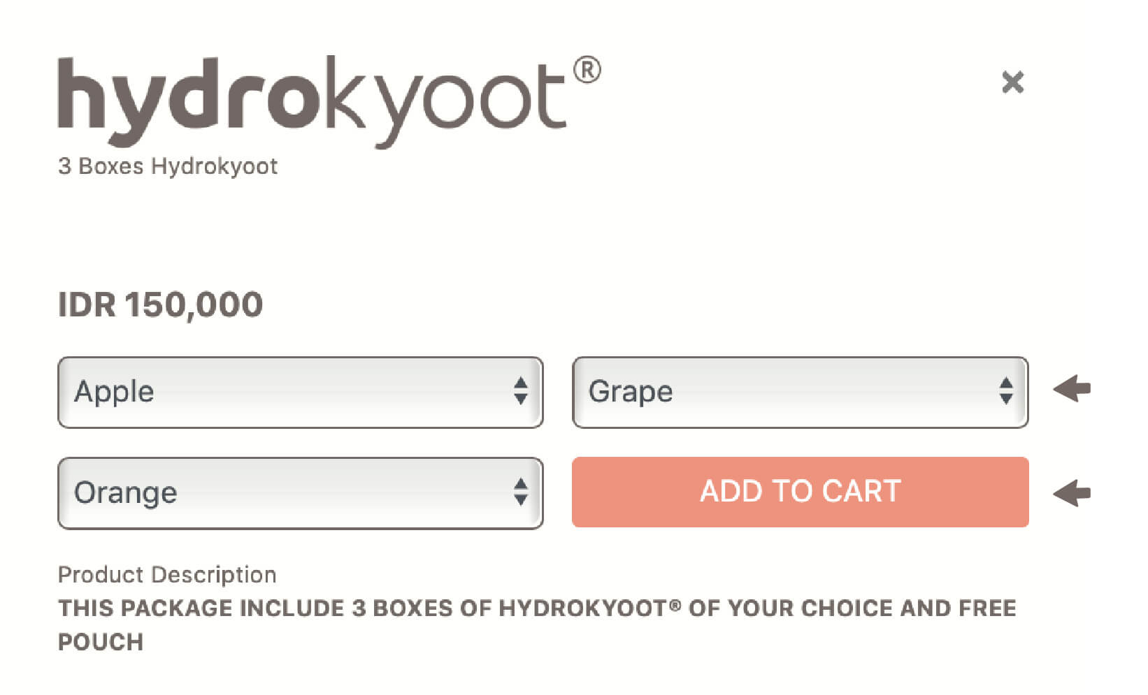Open the Grape flavor dropdown

pos(801,392)
